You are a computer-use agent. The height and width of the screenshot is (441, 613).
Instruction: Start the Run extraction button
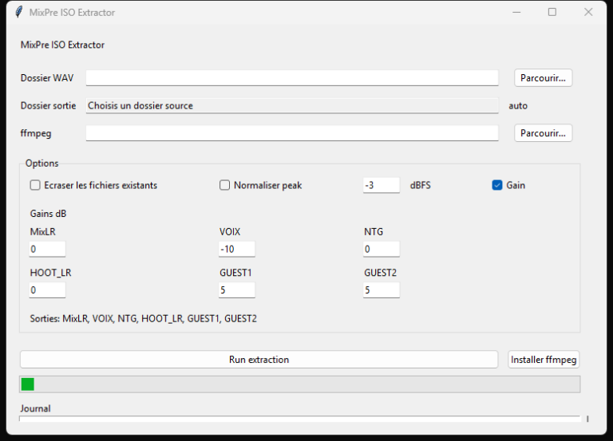[x=259, y=360]
